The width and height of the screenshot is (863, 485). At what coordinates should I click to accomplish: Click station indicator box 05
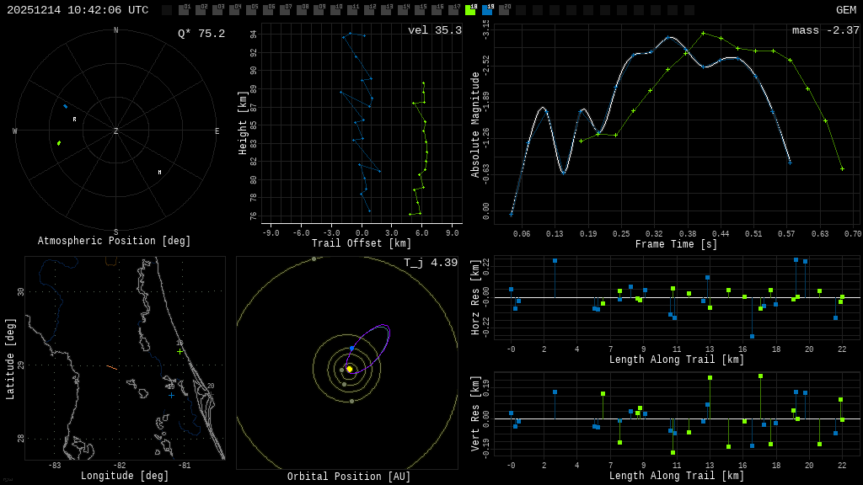(x=251, y=10)
